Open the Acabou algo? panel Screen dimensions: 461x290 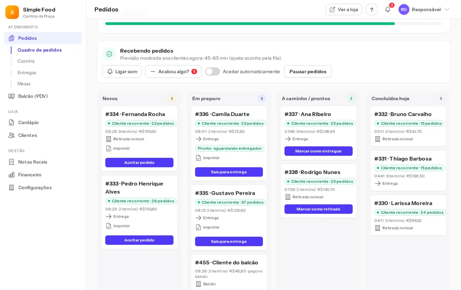tap(173, 71)
